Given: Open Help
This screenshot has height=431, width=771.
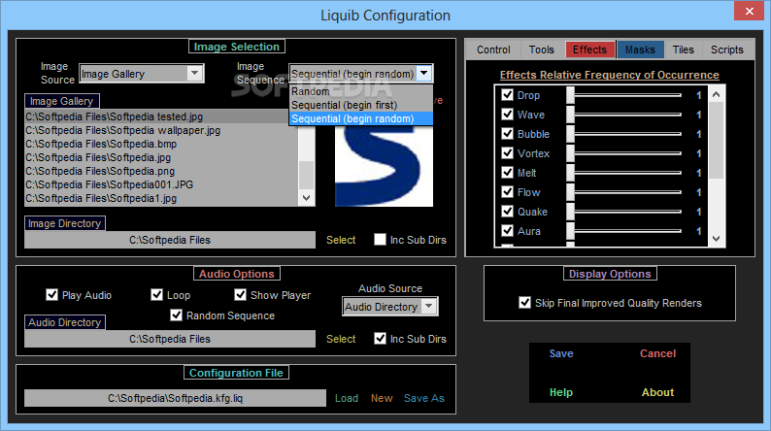Looking at the screenshot, I should (561, 392).
